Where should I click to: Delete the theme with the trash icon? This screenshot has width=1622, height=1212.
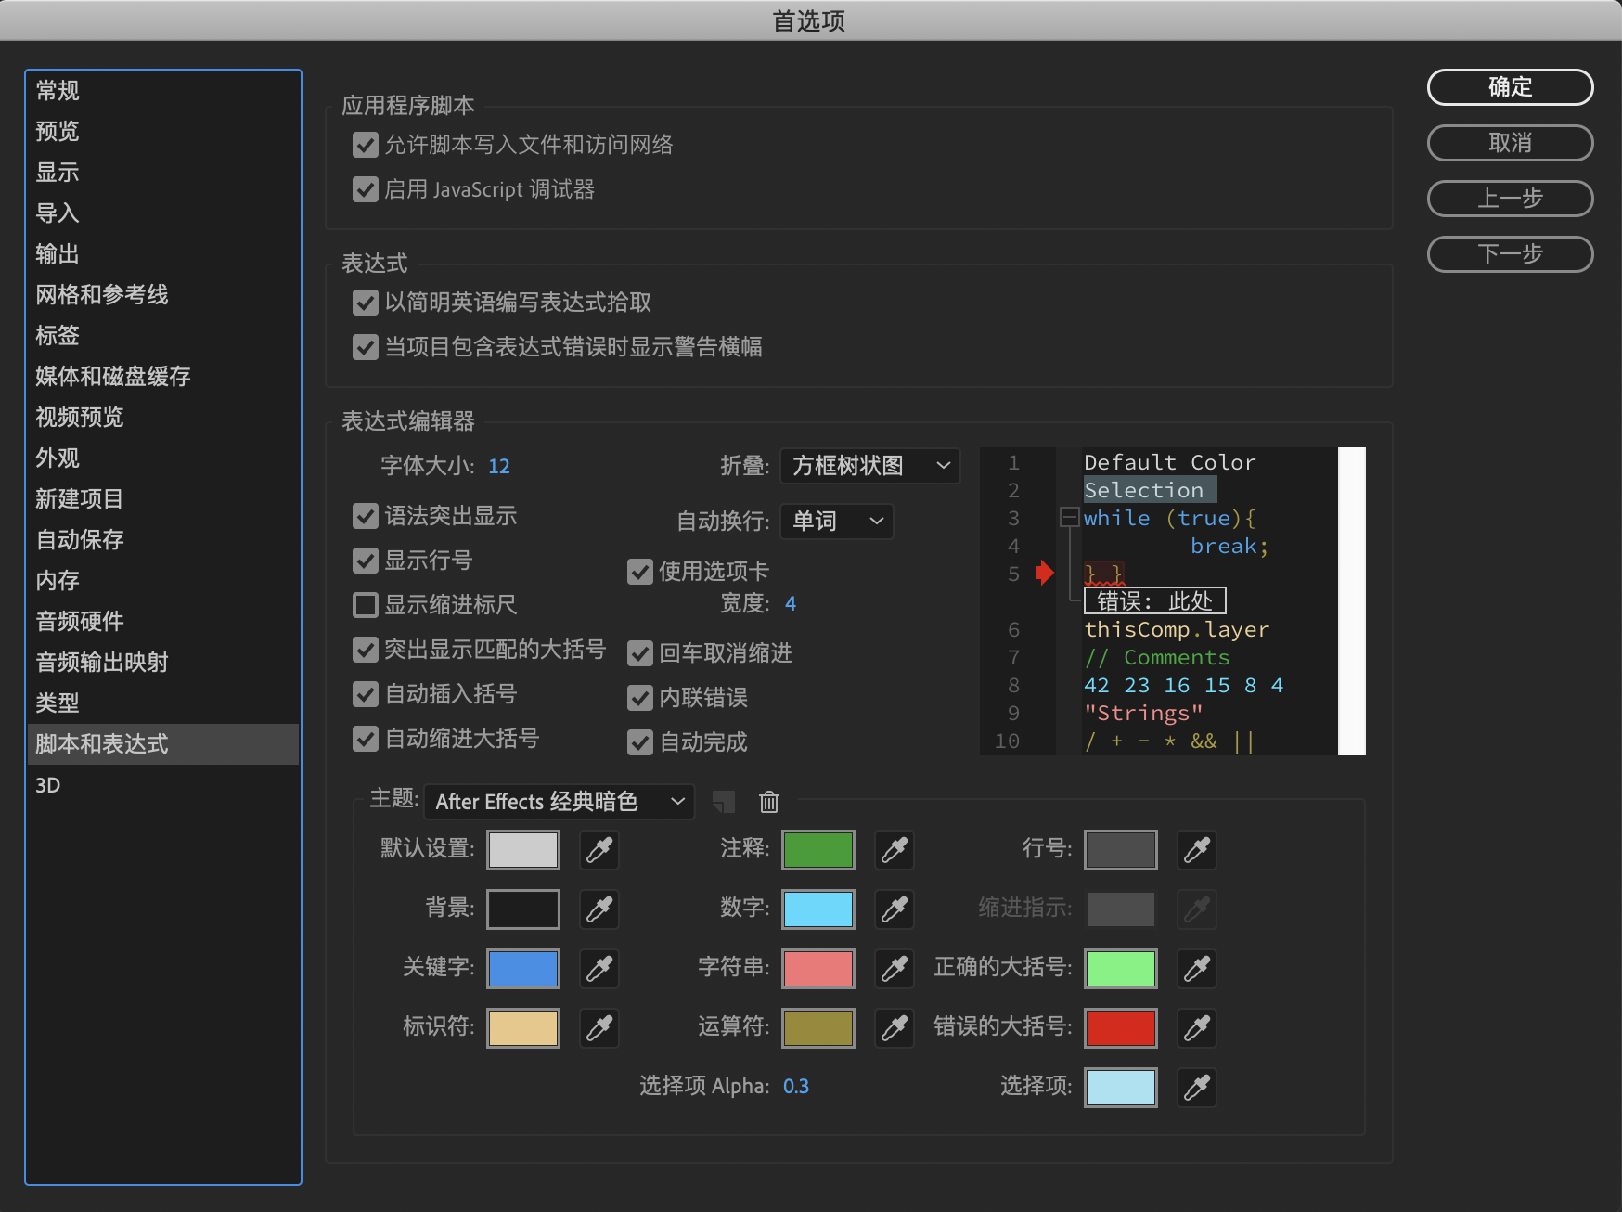(x=769, y=802)
